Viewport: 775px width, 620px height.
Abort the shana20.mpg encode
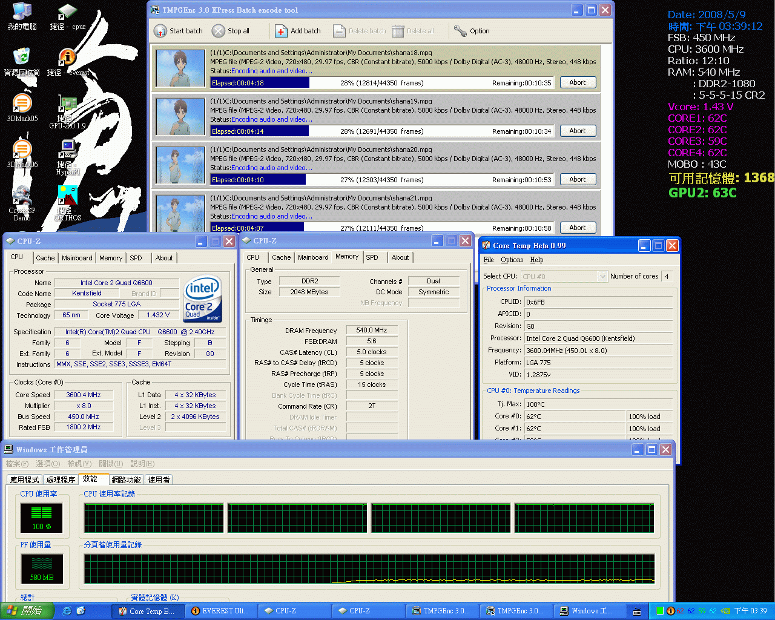(x=577, y=179)
